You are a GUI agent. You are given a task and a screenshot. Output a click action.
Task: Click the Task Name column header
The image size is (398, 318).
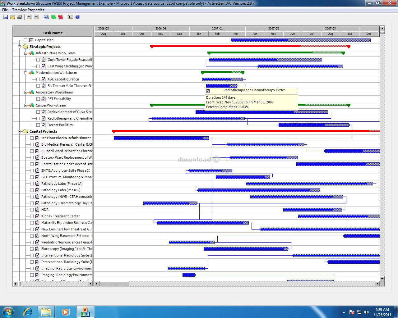(53, 33)
